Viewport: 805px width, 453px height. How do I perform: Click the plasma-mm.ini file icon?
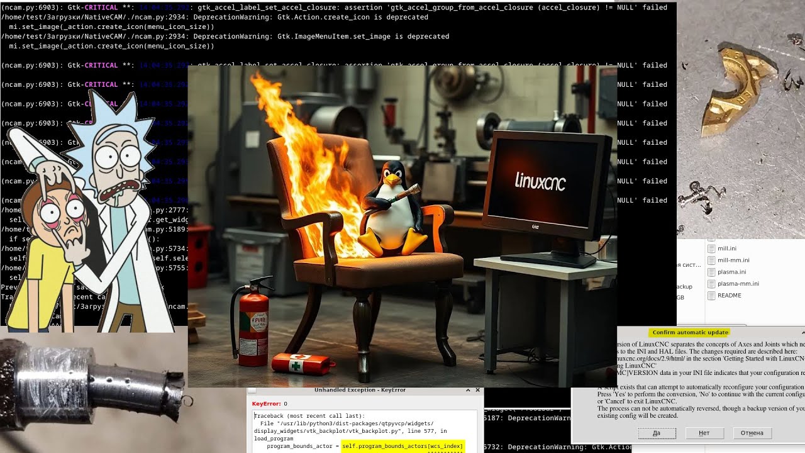tap(711, 284)
